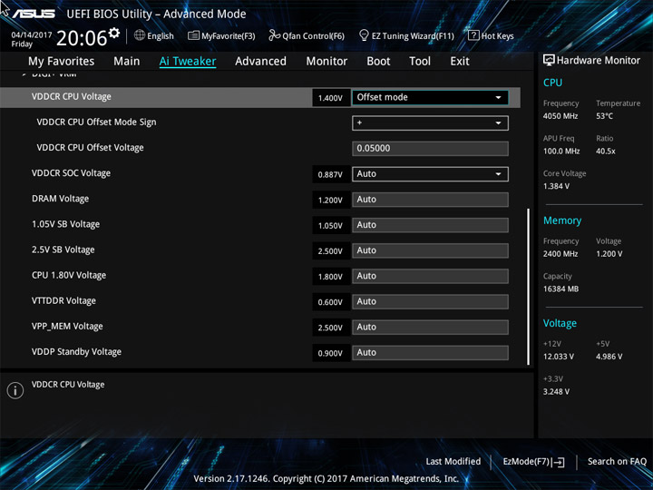Select the VDDP Standby Voltage label
The width and height of the screenshot is (653, 490).
(x=76, y=352)
